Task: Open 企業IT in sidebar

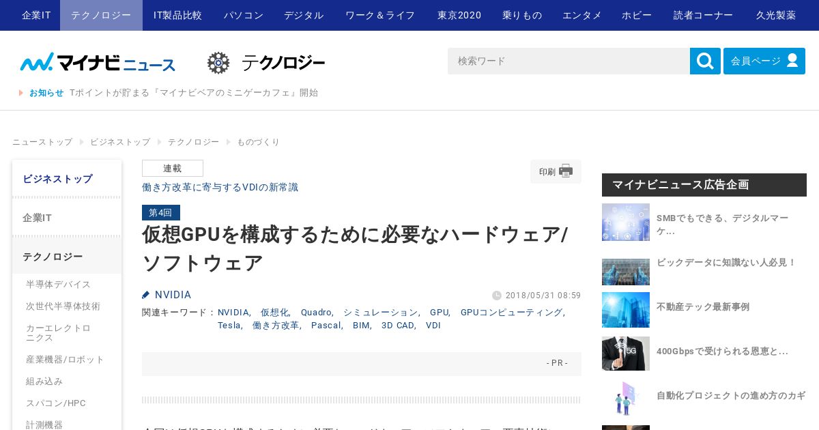Action: pos(67,218)
